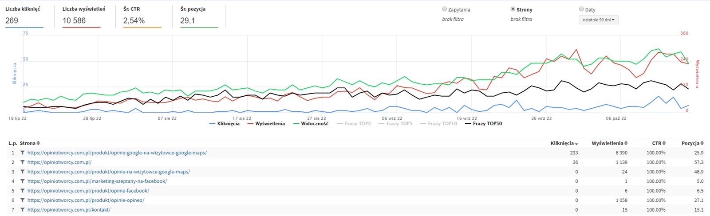This screenshot has width=710, height=216.
Task: Open the opiniotworcy.com.pl/kontakt/ link
Action: point(69,210)
